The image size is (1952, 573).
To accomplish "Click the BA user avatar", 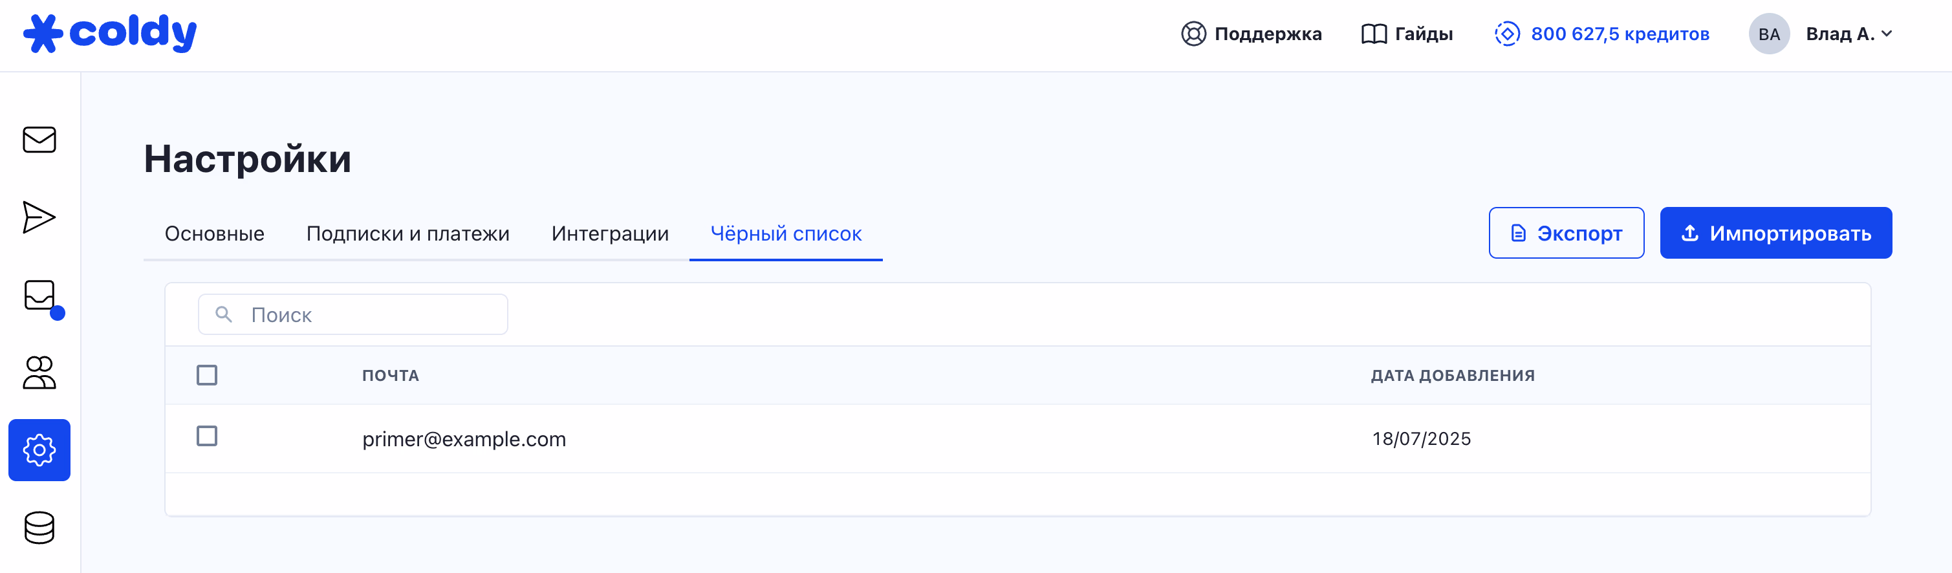I will (1768, 34).
